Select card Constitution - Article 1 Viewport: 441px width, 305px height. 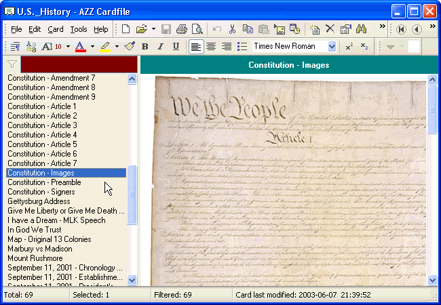click(66, 106)
